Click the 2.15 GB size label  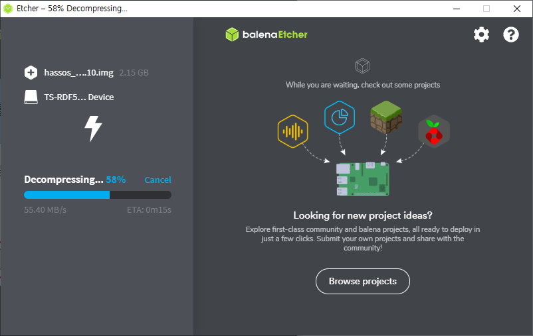pyautogui.click(x=134, y=72)
